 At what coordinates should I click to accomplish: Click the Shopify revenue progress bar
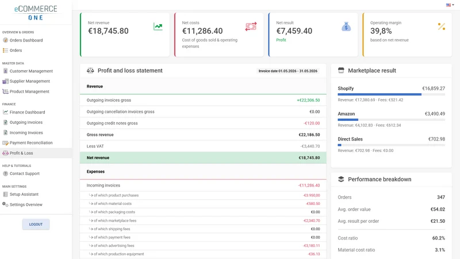click(392, 94)
